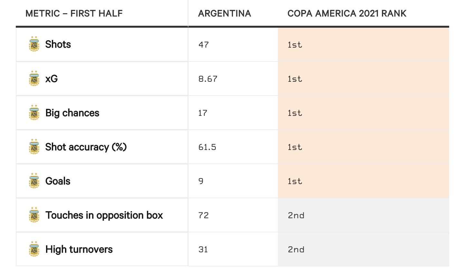Click the 1st rank cell for Shots
This screenshot has width=463, height=280.
point(295,45)
